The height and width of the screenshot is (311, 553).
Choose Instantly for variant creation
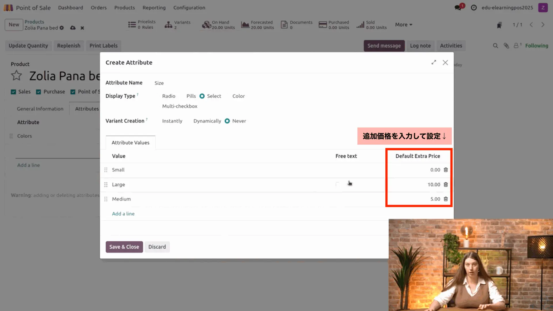[x=172, y=121]
